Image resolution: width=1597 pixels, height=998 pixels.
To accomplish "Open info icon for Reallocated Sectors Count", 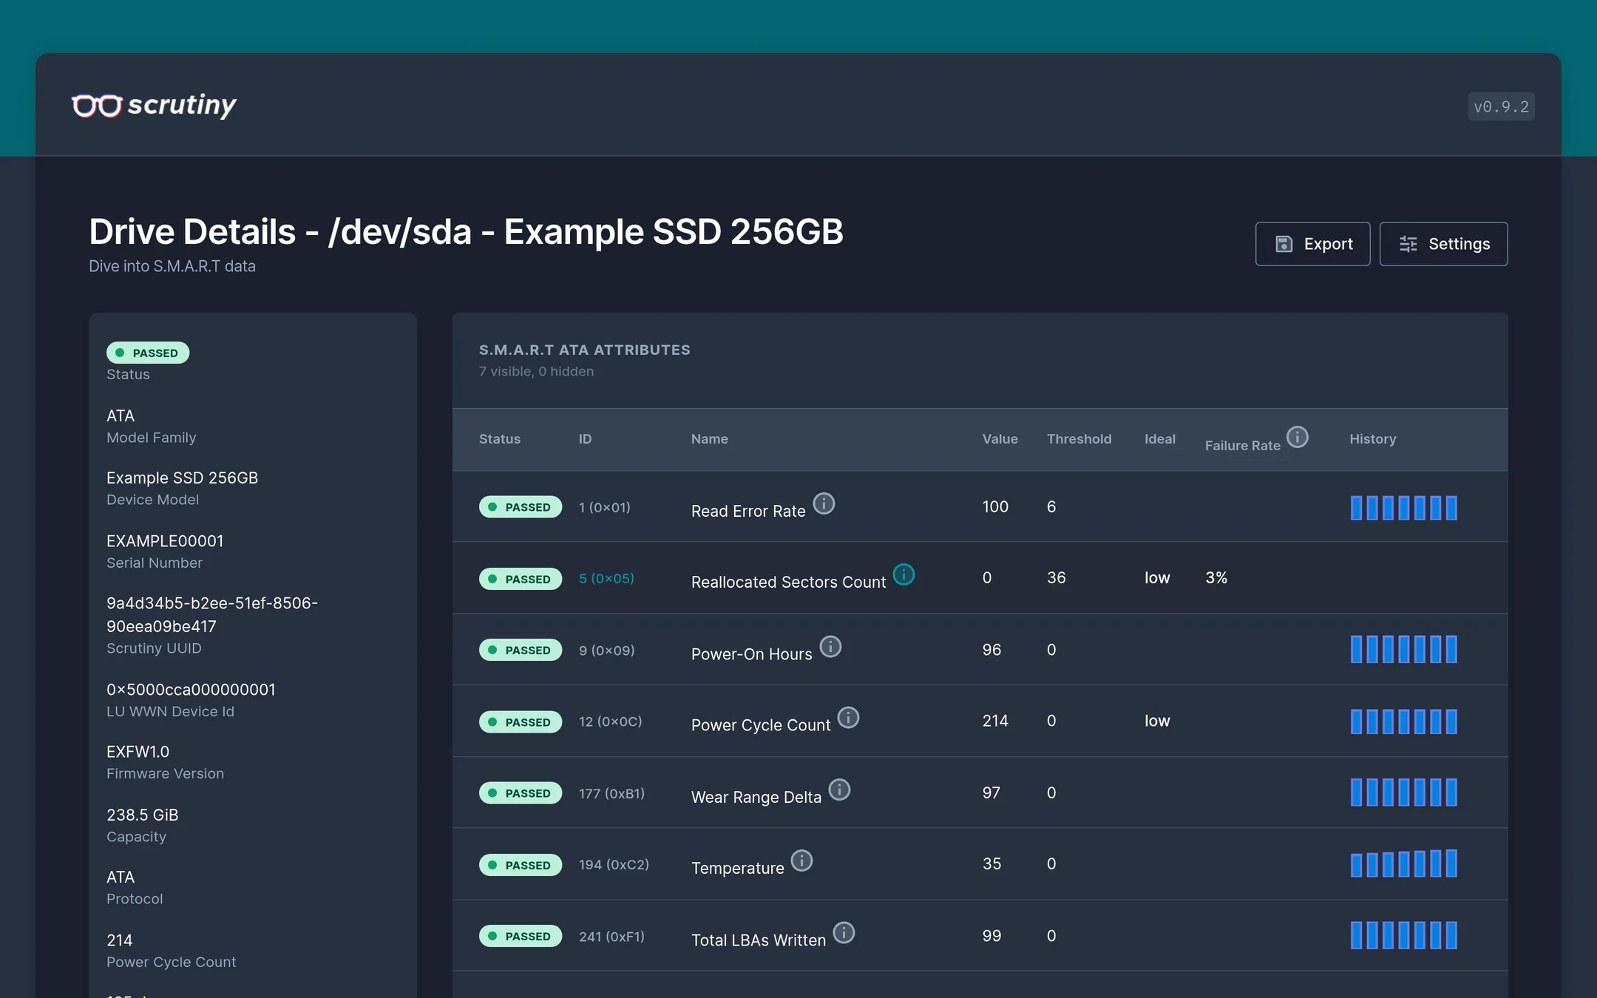I will point(903,574).
